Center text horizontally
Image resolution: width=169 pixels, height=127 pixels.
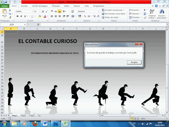click(56, 16)
